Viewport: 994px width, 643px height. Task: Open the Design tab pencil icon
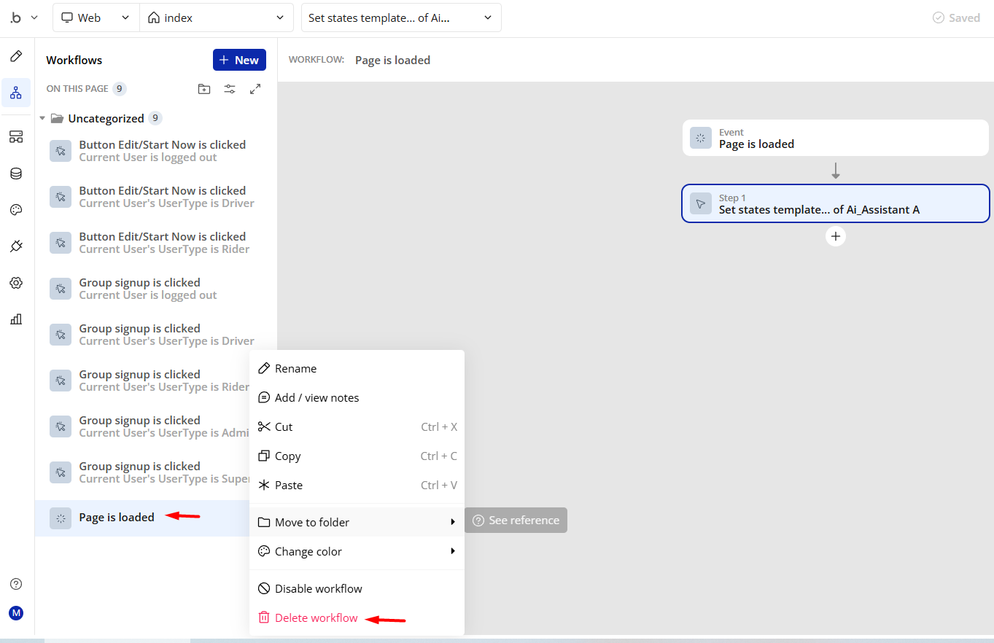point(16,56)
